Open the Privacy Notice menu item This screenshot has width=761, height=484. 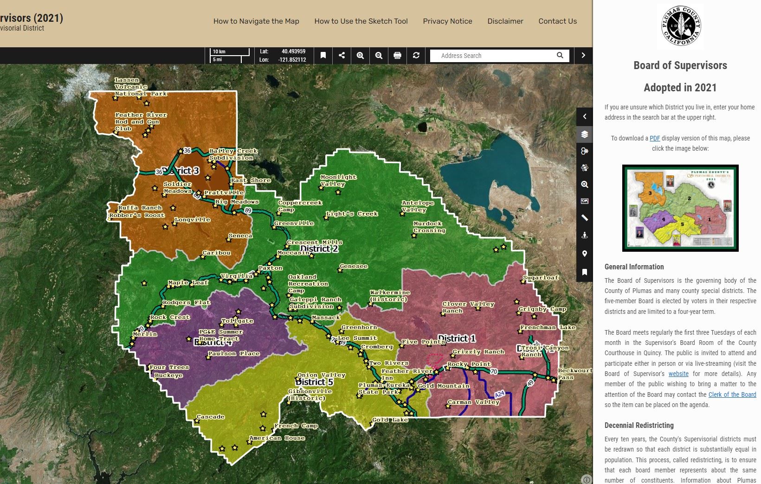click(447, 21)
